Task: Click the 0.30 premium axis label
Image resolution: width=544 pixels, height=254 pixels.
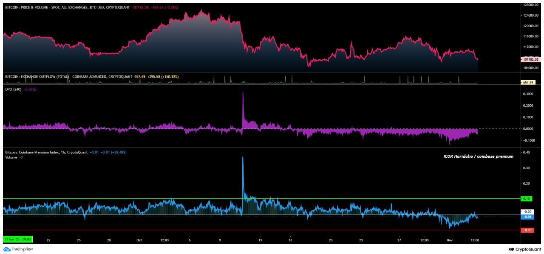Action: (x=527, y=167)
